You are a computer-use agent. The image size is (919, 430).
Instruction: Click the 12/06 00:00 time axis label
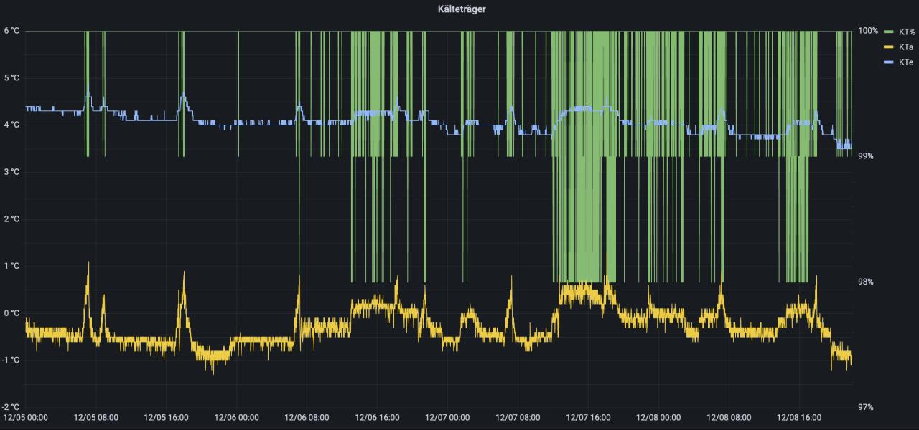click(x=238, y=417)
